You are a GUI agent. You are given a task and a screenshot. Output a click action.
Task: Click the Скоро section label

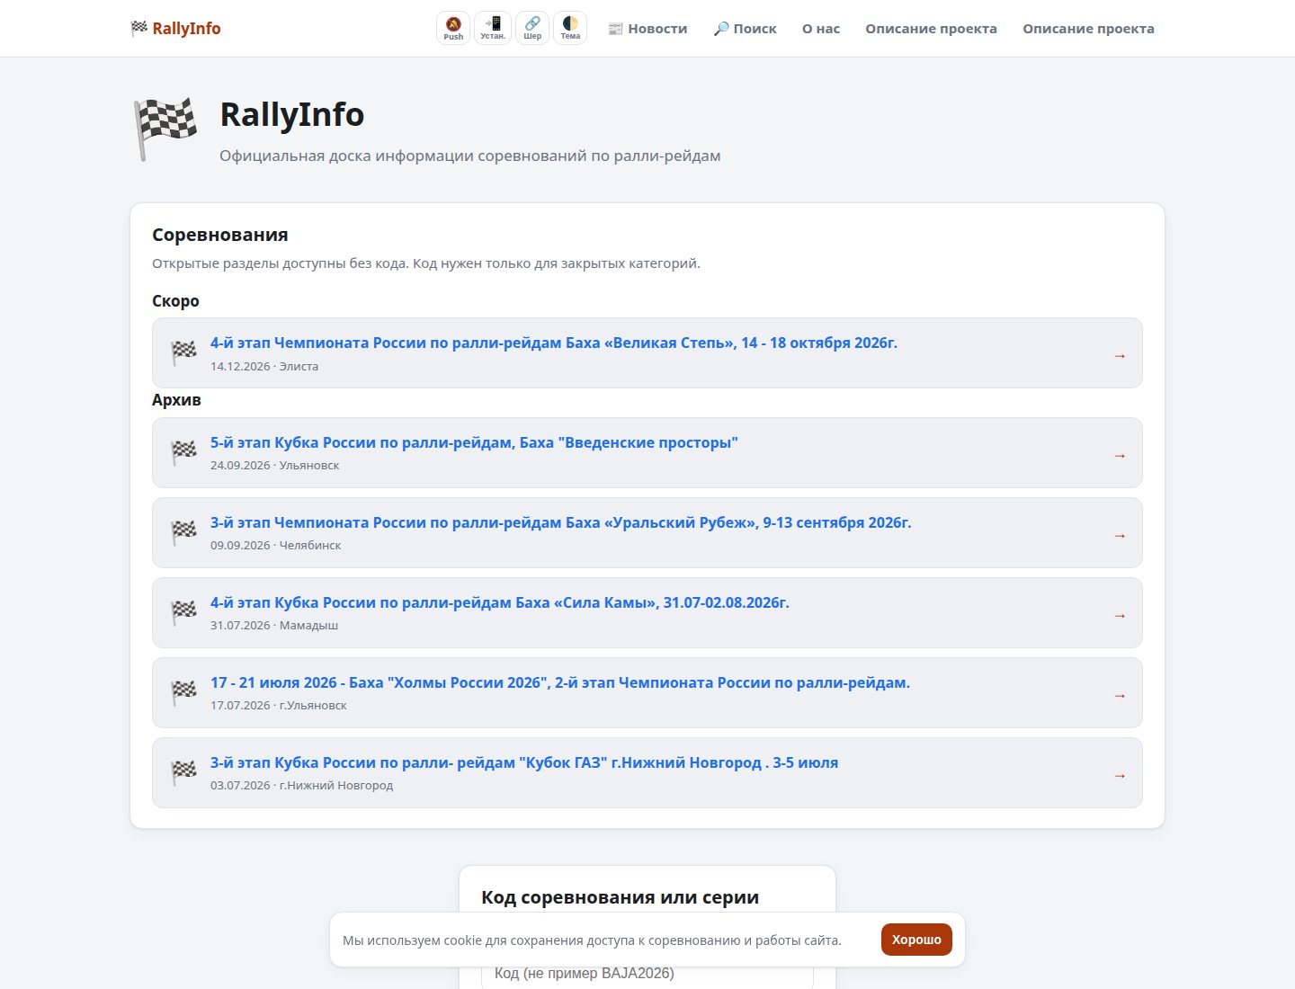tap(175, 301)
